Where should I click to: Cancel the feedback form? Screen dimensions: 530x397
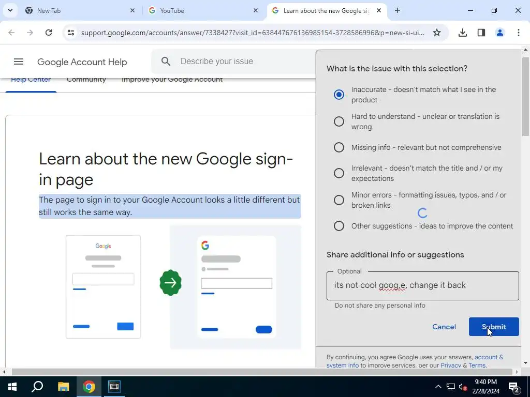pos(444,327)
